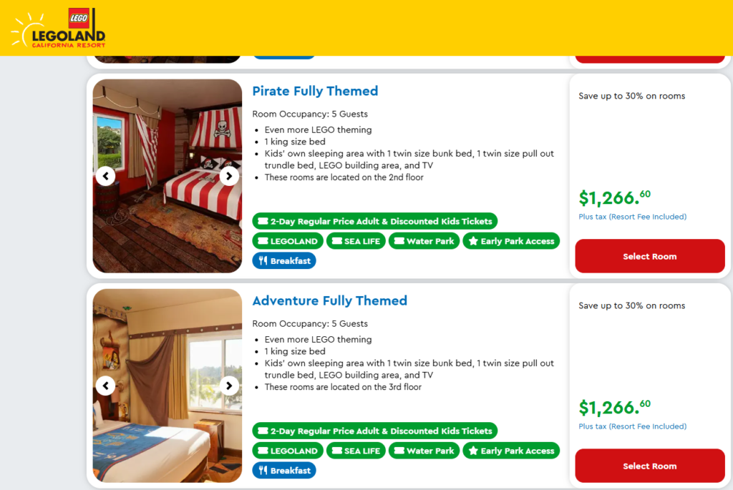The width and height of the screenshot is (733, 490).
Task: Click Pirate room's 2-Day tickets badge
Action: point(374,222)
